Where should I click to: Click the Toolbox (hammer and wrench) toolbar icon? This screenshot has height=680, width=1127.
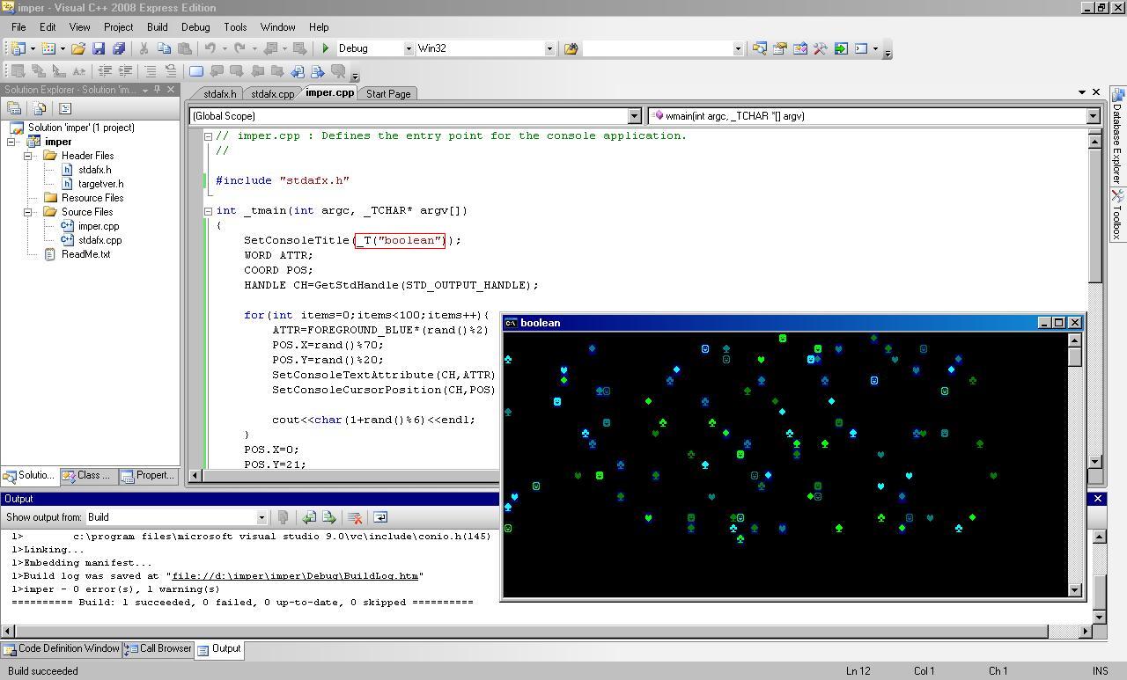click(x=820, y=48)
